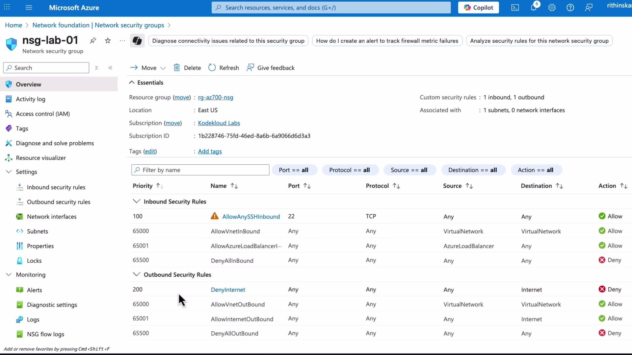
Task: Click the Copilot suggestions icon next to title
Action: (137, 41)
